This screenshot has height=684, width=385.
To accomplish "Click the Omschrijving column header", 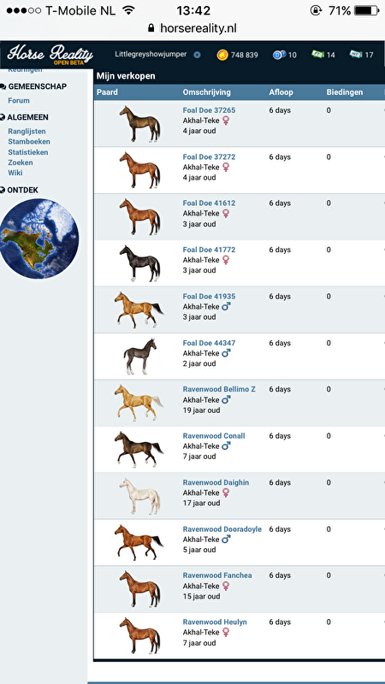I will click(x=206, y=92).
